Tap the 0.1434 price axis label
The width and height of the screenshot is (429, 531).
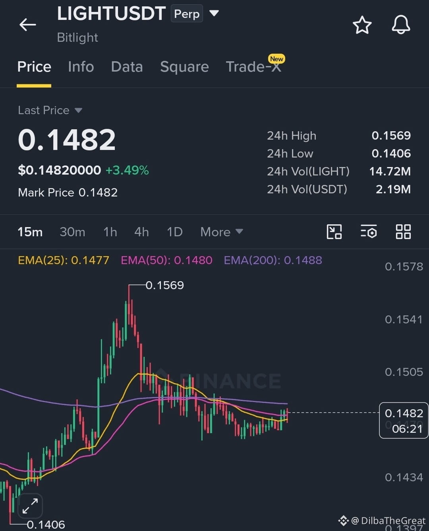click(404, 477)
